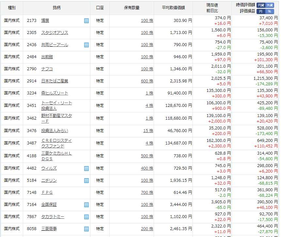Click the 4株 quantity for トーセイ・リート
The height and width of the screenshot is (237, 281).
tap(149, 106)
